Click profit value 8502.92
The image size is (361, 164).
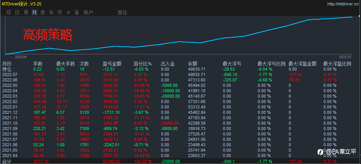coord(111,85)
